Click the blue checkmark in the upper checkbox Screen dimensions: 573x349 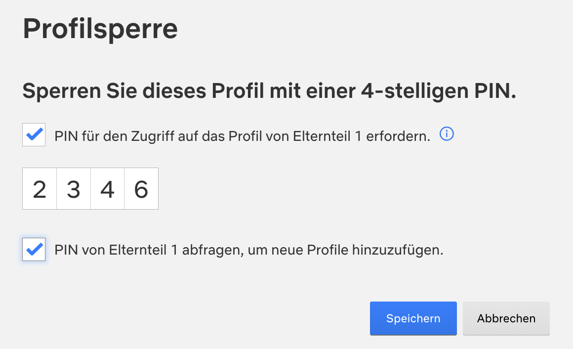pos(35,134)
